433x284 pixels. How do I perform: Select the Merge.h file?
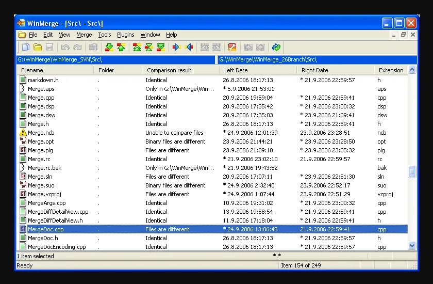coord(38,124)
